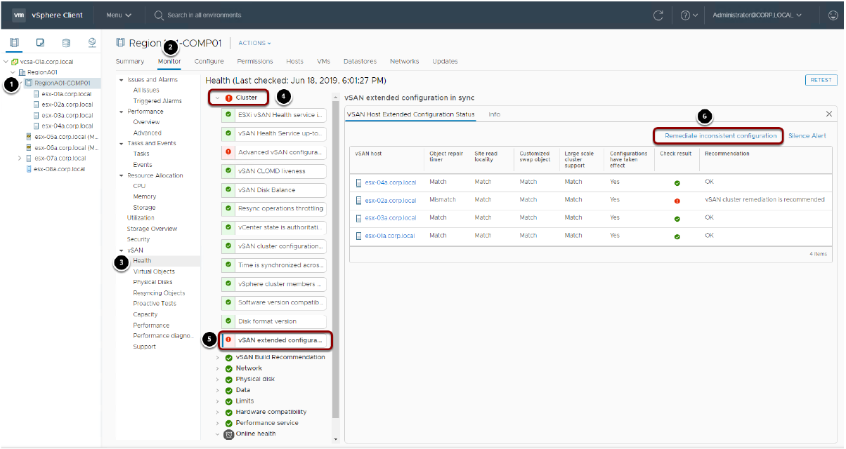Select Resyncing Objects under vSAN

[159, 293]
